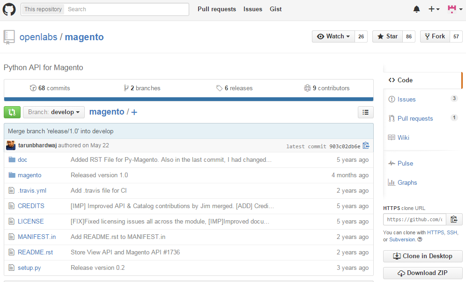466x282 pixels.
Task: Expand the Watch dropdown
Action: click(x=333, y=36)
